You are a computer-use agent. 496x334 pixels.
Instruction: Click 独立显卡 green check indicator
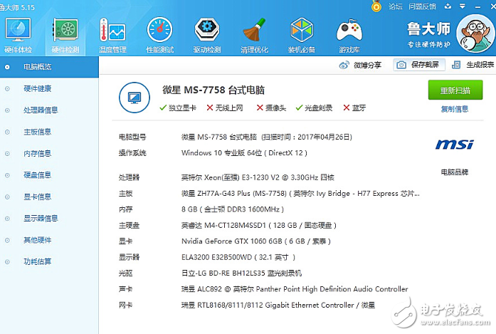178,108
